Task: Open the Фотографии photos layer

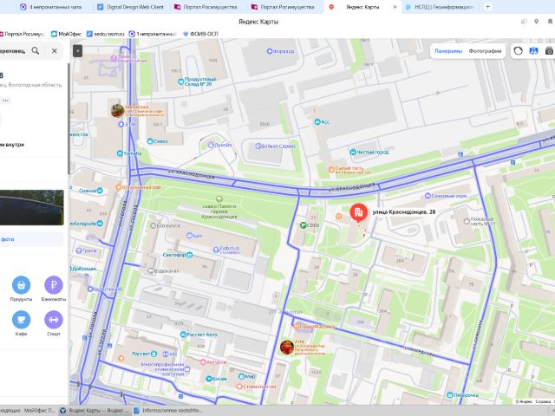Action: pos(485,51)
